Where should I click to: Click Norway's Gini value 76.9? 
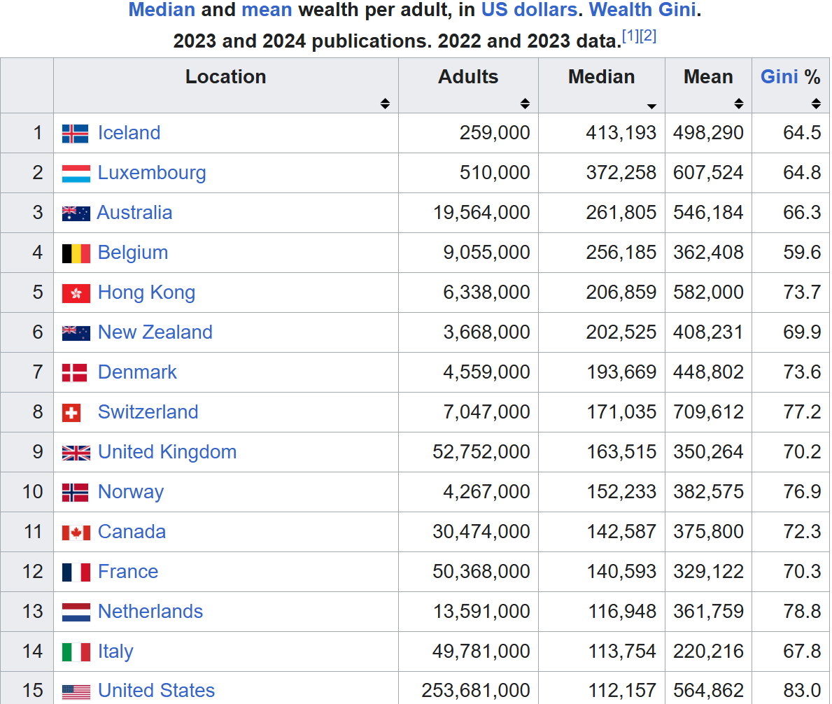point(803,493)
